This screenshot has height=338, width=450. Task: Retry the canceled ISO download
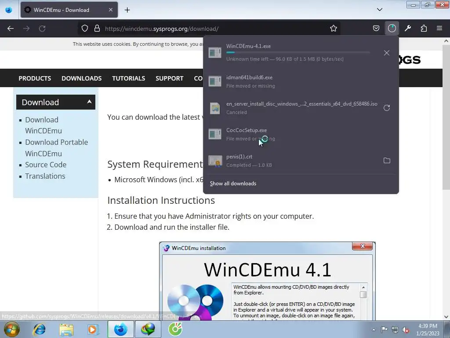point(387,108)
